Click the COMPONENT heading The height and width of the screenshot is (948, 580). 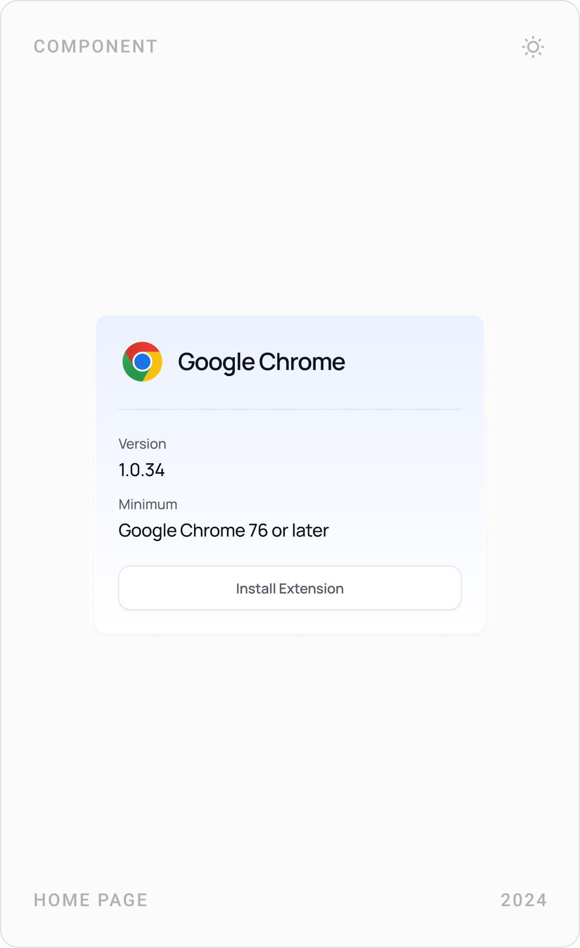pyautogui.click(x=95, y=46)
